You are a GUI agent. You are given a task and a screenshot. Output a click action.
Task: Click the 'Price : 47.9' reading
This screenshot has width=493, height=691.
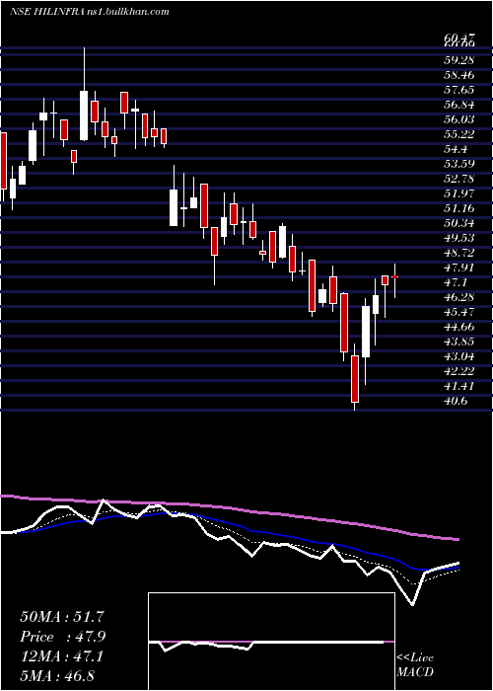(x=62, y=637)
